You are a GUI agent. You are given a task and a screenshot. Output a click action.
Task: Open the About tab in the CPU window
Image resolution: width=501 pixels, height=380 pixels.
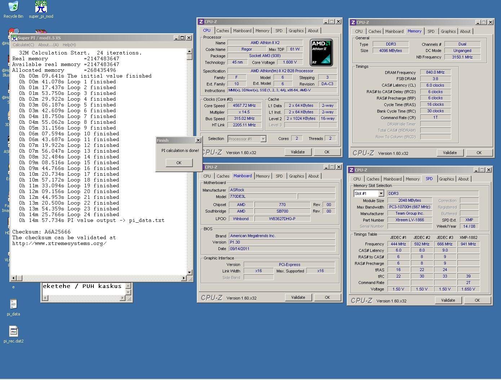coord(313,31)
